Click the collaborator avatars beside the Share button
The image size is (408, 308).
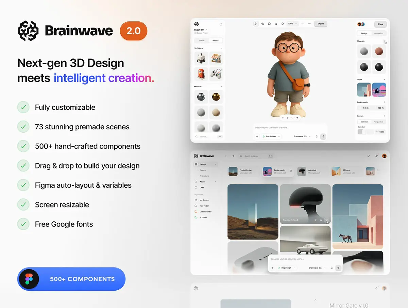click(x=361, y=24)
